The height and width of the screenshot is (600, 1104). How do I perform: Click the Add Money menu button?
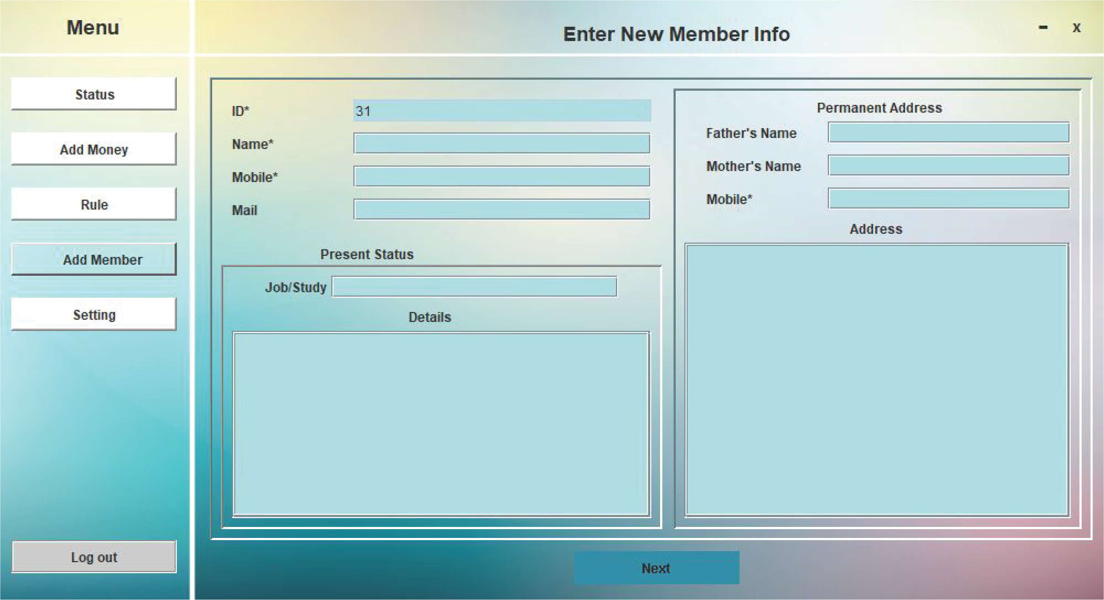tap(93, 149)
